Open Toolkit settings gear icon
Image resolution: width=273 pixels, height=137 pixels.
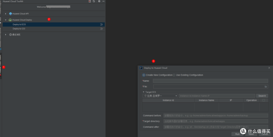tap(99, 1)
